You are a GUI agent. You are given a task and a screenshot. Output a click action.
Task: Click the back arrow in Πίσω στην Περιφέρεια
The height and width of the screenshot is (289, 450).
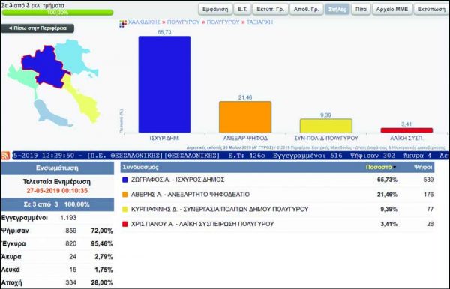pos(10,28)
